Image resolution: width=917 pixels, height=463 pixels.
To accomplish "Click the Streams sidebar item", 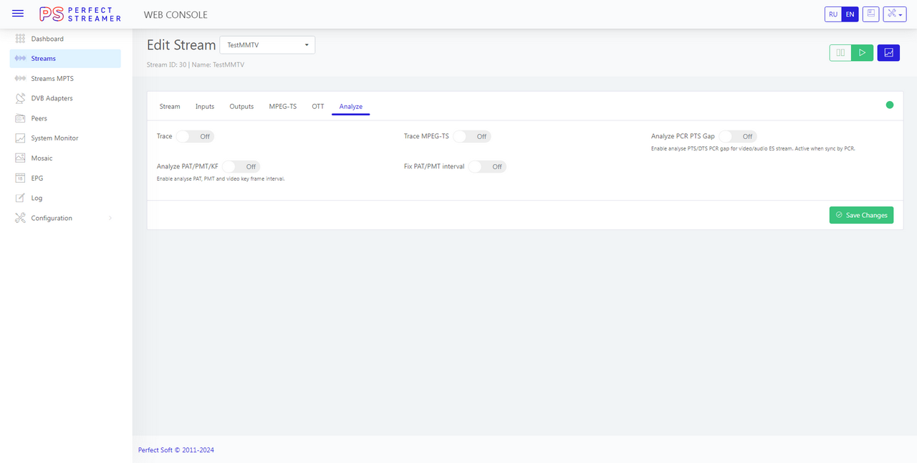I will coord(65,59).
